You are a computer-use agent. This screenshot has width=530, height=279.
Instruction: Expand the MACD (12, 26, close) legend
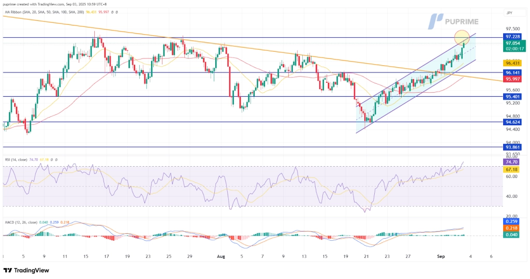[20, 223]
